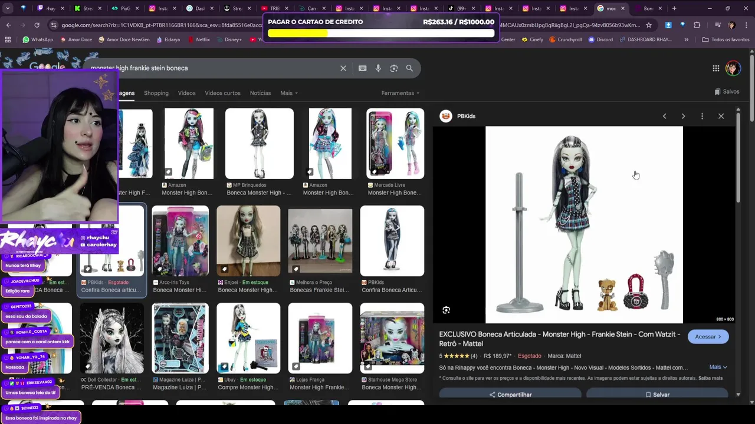The height and width of the screenshot is (424, 755).
Task: Switch to Vídeos search tab
Action: [186, 93]
